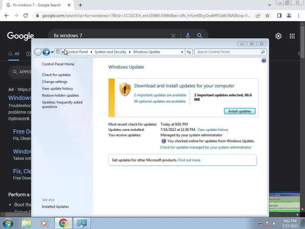Screen dimensions: 305x229
Task: Open 36 optional updates are available
Action: coord(160,101)
